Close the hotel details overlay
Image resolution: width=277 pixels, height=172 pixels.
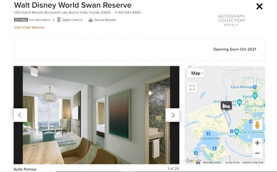(x=259, y=7)
